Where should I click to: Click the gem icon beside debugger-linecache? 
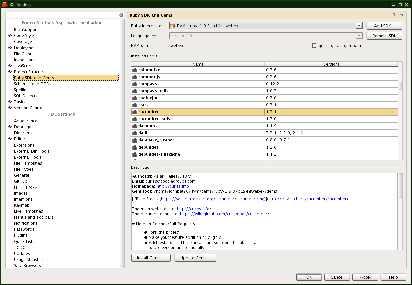[x=135, y=154]
